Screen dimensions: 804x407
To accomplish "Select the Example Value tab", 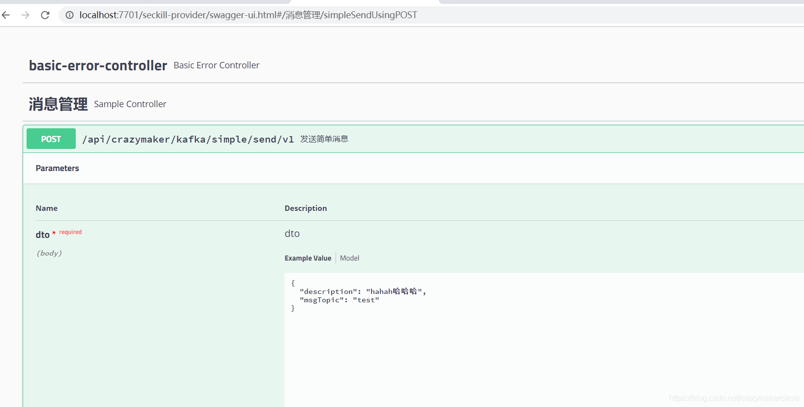I will tap(308, 258).
